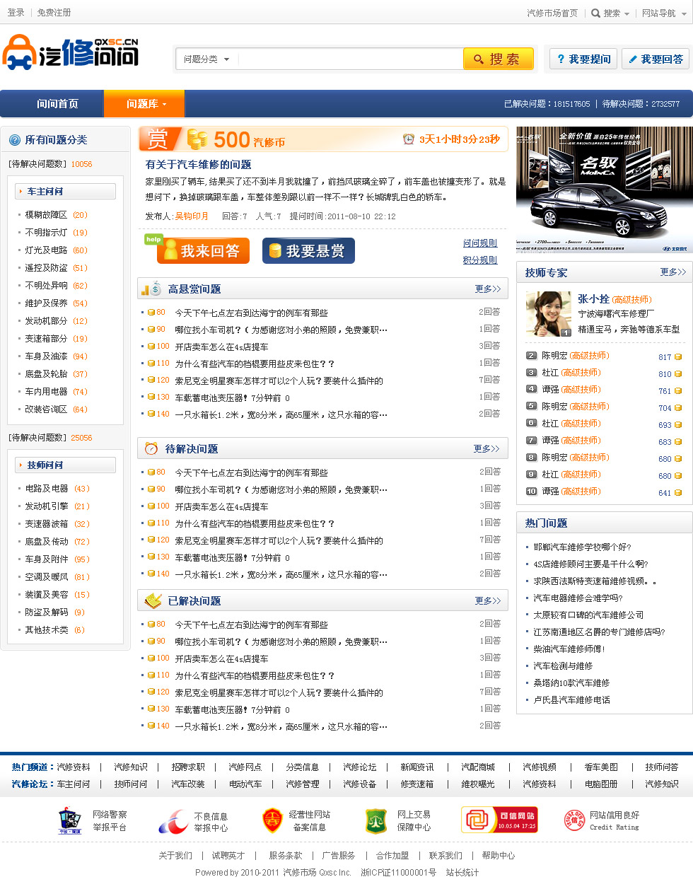Click the countdown alarm clock icon
The height and width of the screenshot is (889, 693).
[x=408, y=139]
